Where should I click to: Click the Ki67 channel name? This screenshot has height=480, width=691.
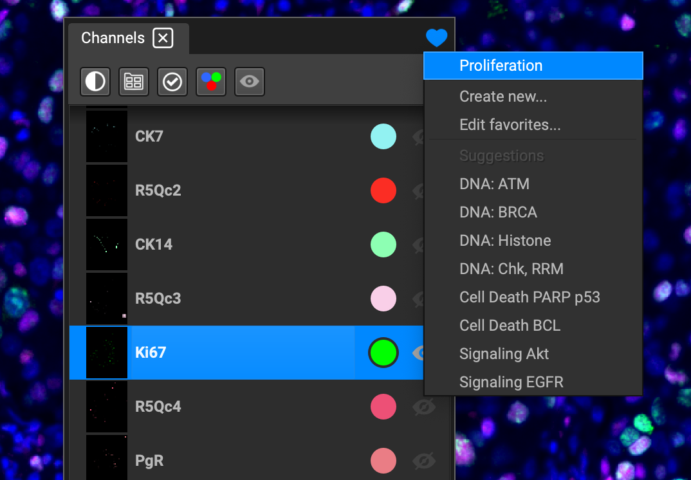click(x=151, y=353)
